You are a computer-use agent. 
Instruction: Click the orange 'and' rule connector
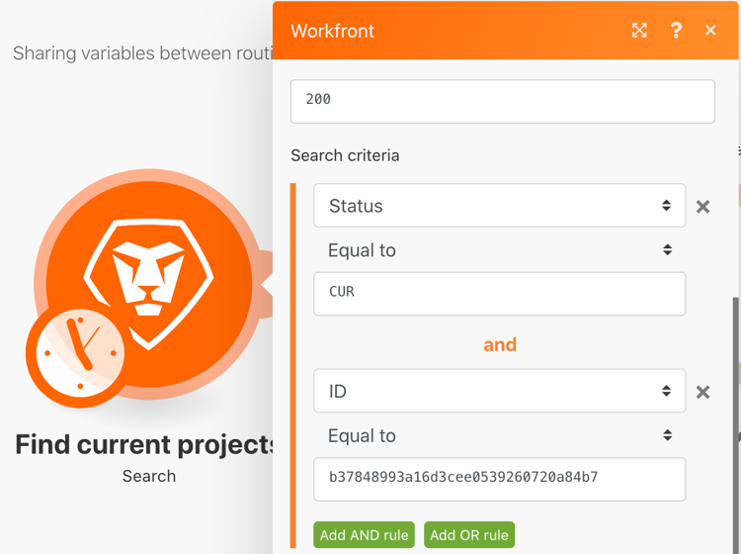(x=500, y=344)
